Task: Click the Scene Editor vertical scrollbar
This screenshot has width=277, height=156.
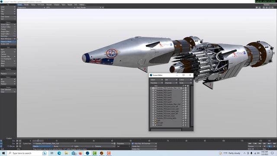Action: [192, 106]
